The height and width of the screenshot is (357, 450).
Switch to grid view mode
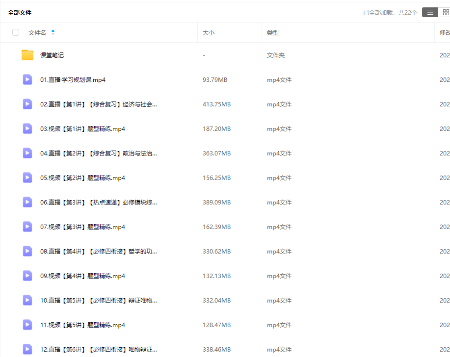[445, 12]
